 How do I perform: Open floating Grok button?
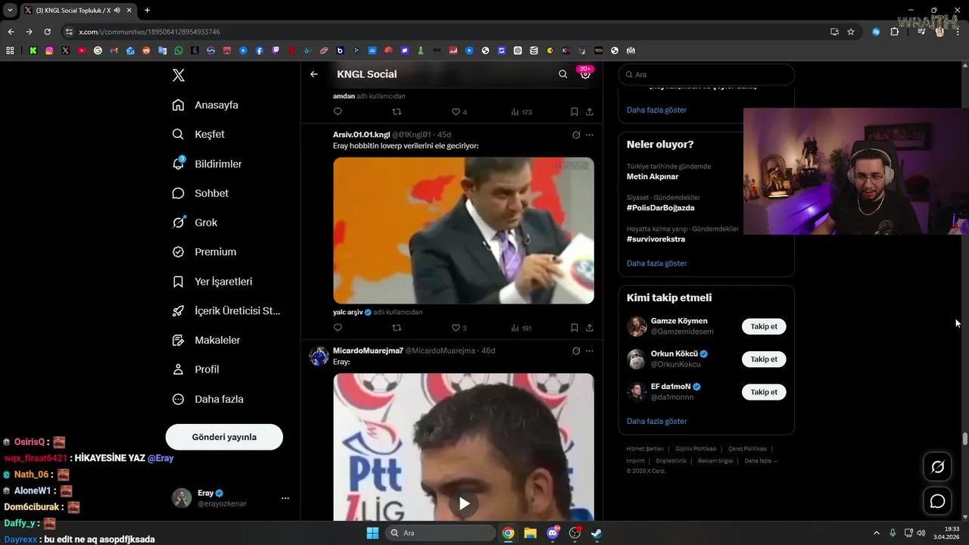937,467
